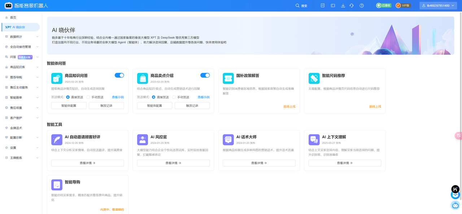Disable the 商品知识问答 toggle
Image resolution: width=462 pixels, height=214 pixels.
click(119, 75)
